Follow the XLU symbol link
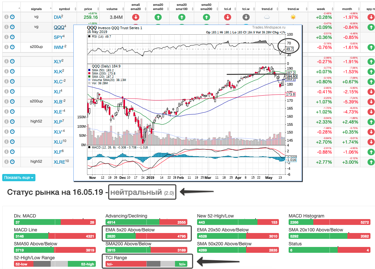The width and height of the screenshot is (375, 269). pos(60,142)
